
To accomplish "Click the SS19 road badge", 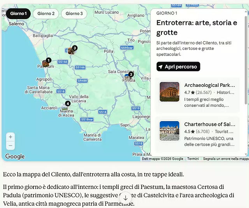I will 136,108.
